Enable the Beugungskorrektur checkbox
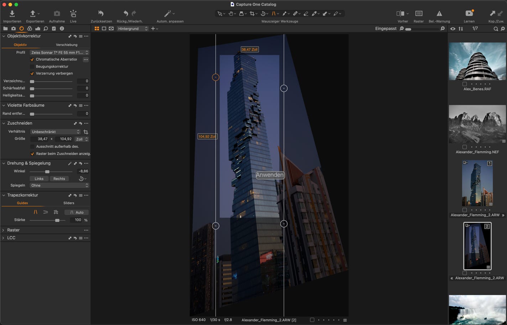 point(32,67)
